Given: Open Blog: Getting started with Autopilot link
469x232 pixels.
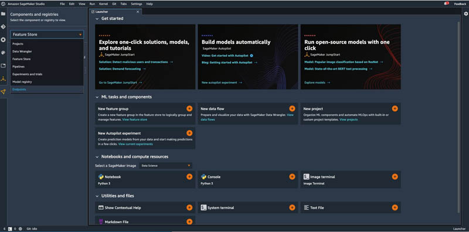Looking at the screenshot, I should point(229,63).
